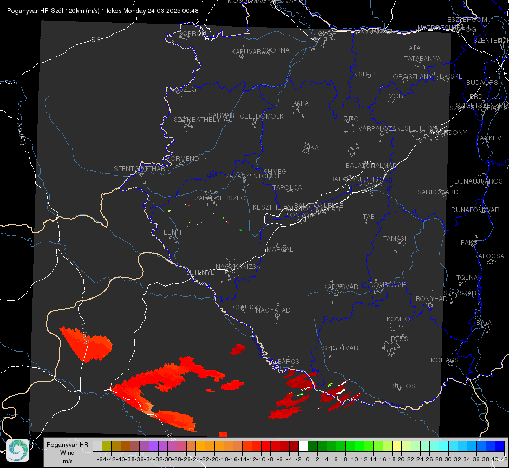Click the RACKEVE city label
This screenshot has width=509, height=468.
pyautogui.click(x=490, y=138)
